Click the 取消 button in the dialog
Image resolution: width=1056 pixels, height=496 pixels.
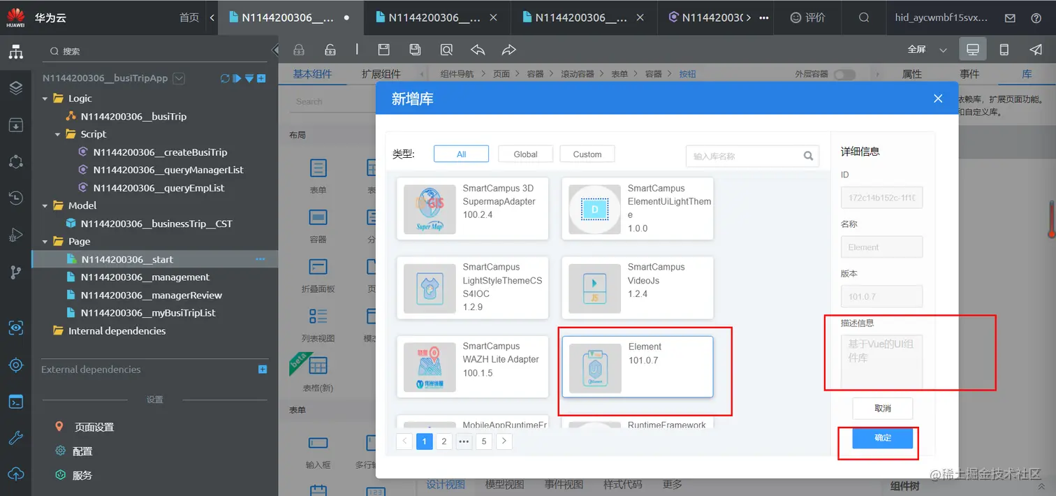click(x=881, y=409)
